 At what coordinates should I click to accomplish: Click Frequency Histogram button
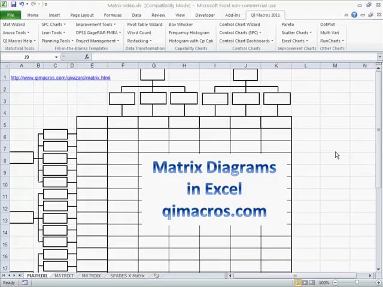189,32
